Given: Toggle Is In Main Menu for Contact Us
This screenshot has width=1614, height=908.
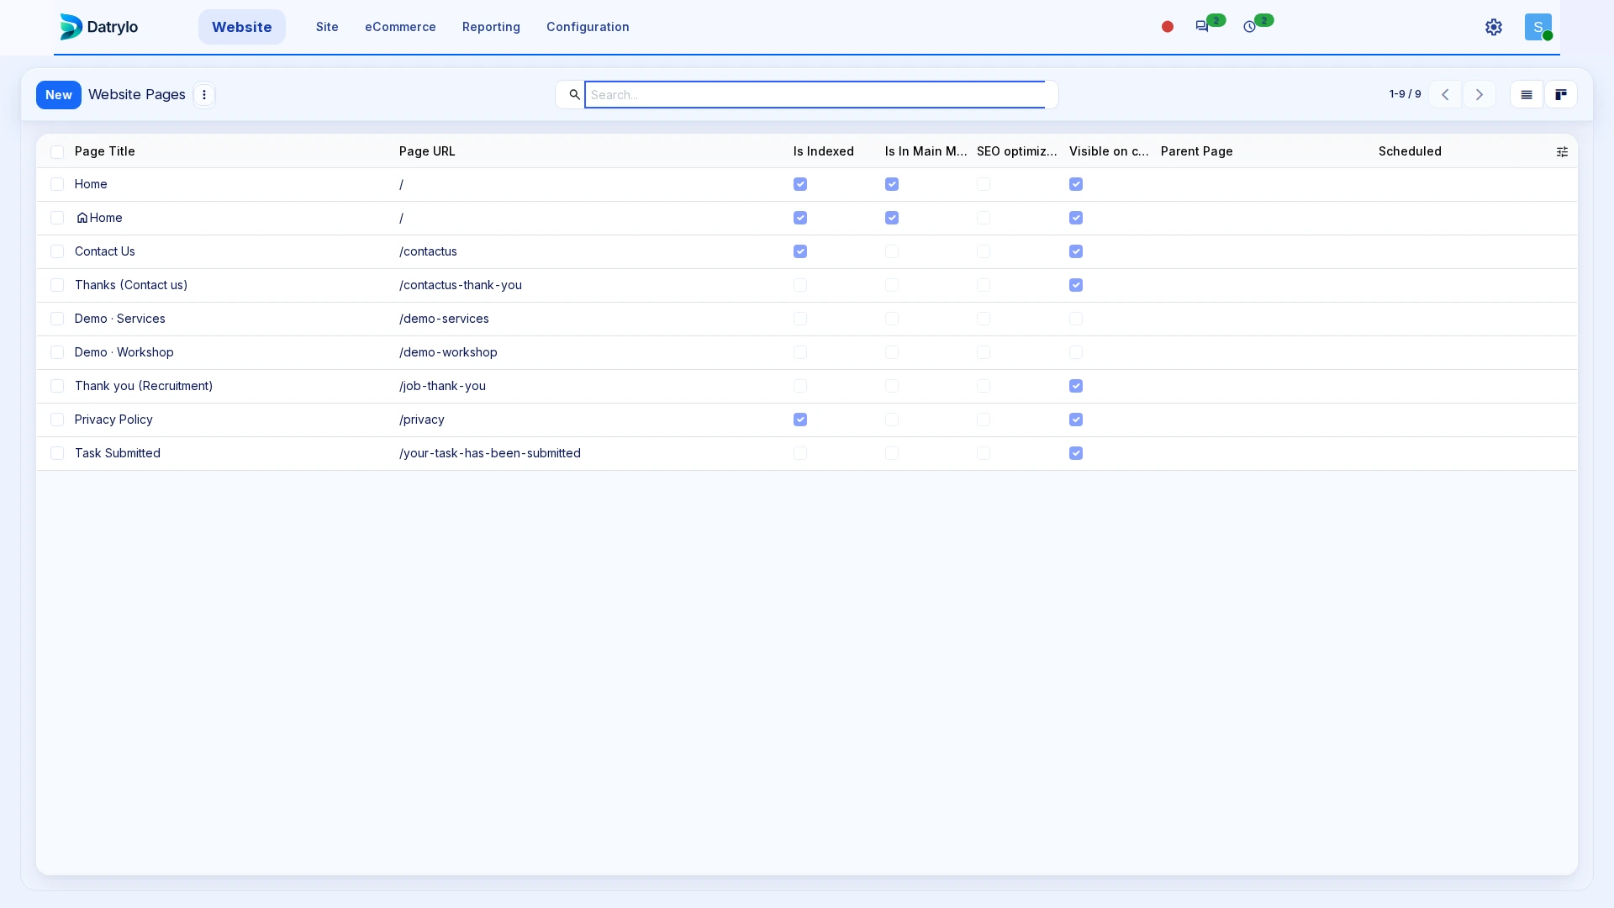Looking at the screenshot, I should (892, 252).
